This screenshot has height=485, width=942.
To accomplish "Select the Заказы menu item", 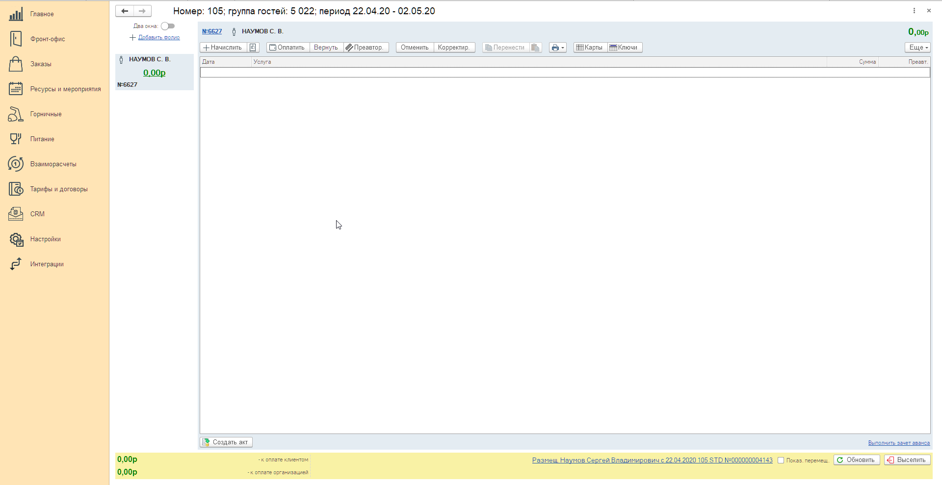I will click(41, 64).
